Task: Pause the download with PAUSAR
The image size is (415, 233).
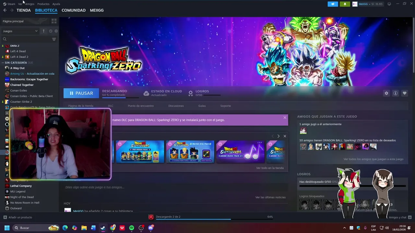Action: pyautogui.click(x=81, y=93)
